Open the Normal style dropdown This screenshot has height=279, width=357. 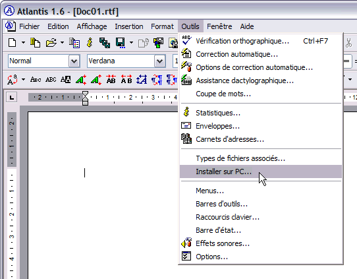coord(74,61)
